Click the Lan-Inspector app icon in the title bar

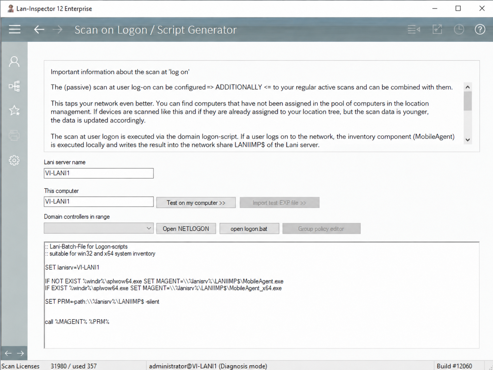point(11,9)
